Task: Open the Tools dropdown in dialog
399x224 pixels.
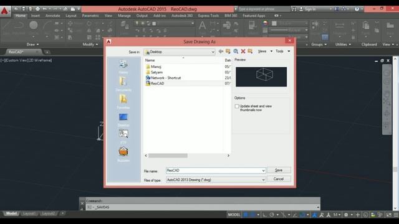Action: 282,51
